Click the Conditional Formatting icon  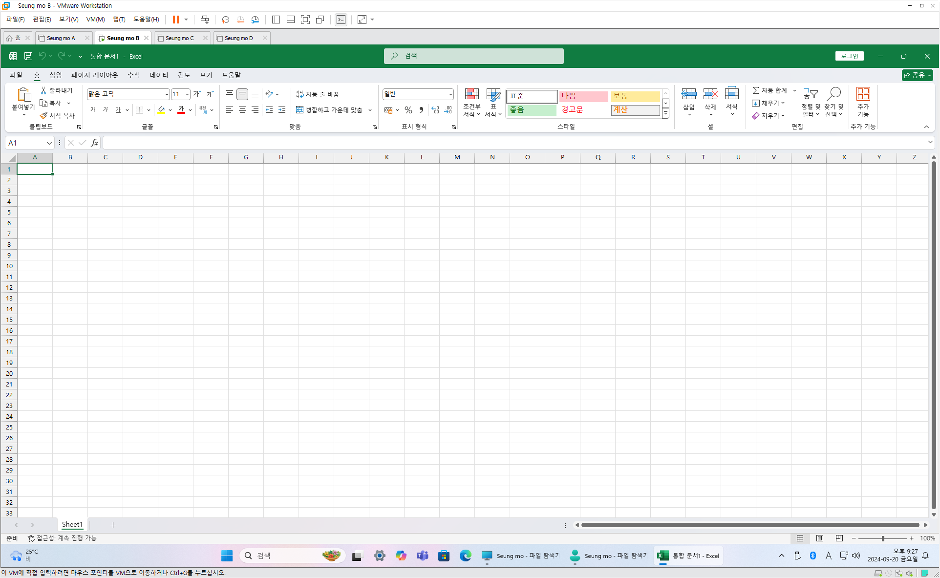tap(471, 94)
